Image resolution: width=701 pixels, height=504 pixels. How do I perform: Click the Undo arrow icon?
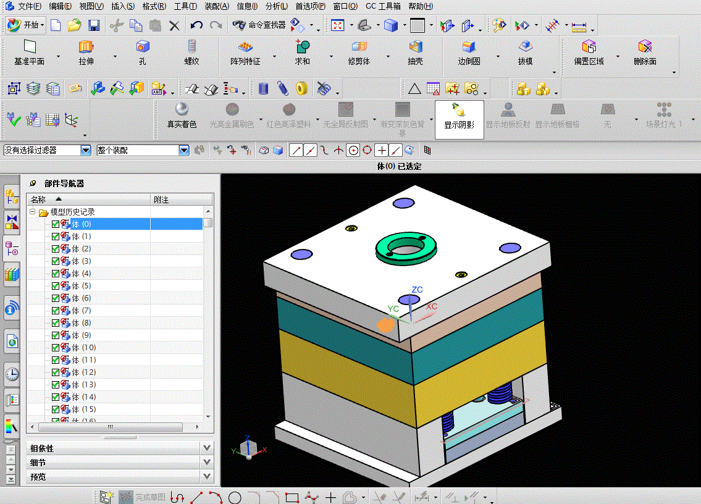196,25
